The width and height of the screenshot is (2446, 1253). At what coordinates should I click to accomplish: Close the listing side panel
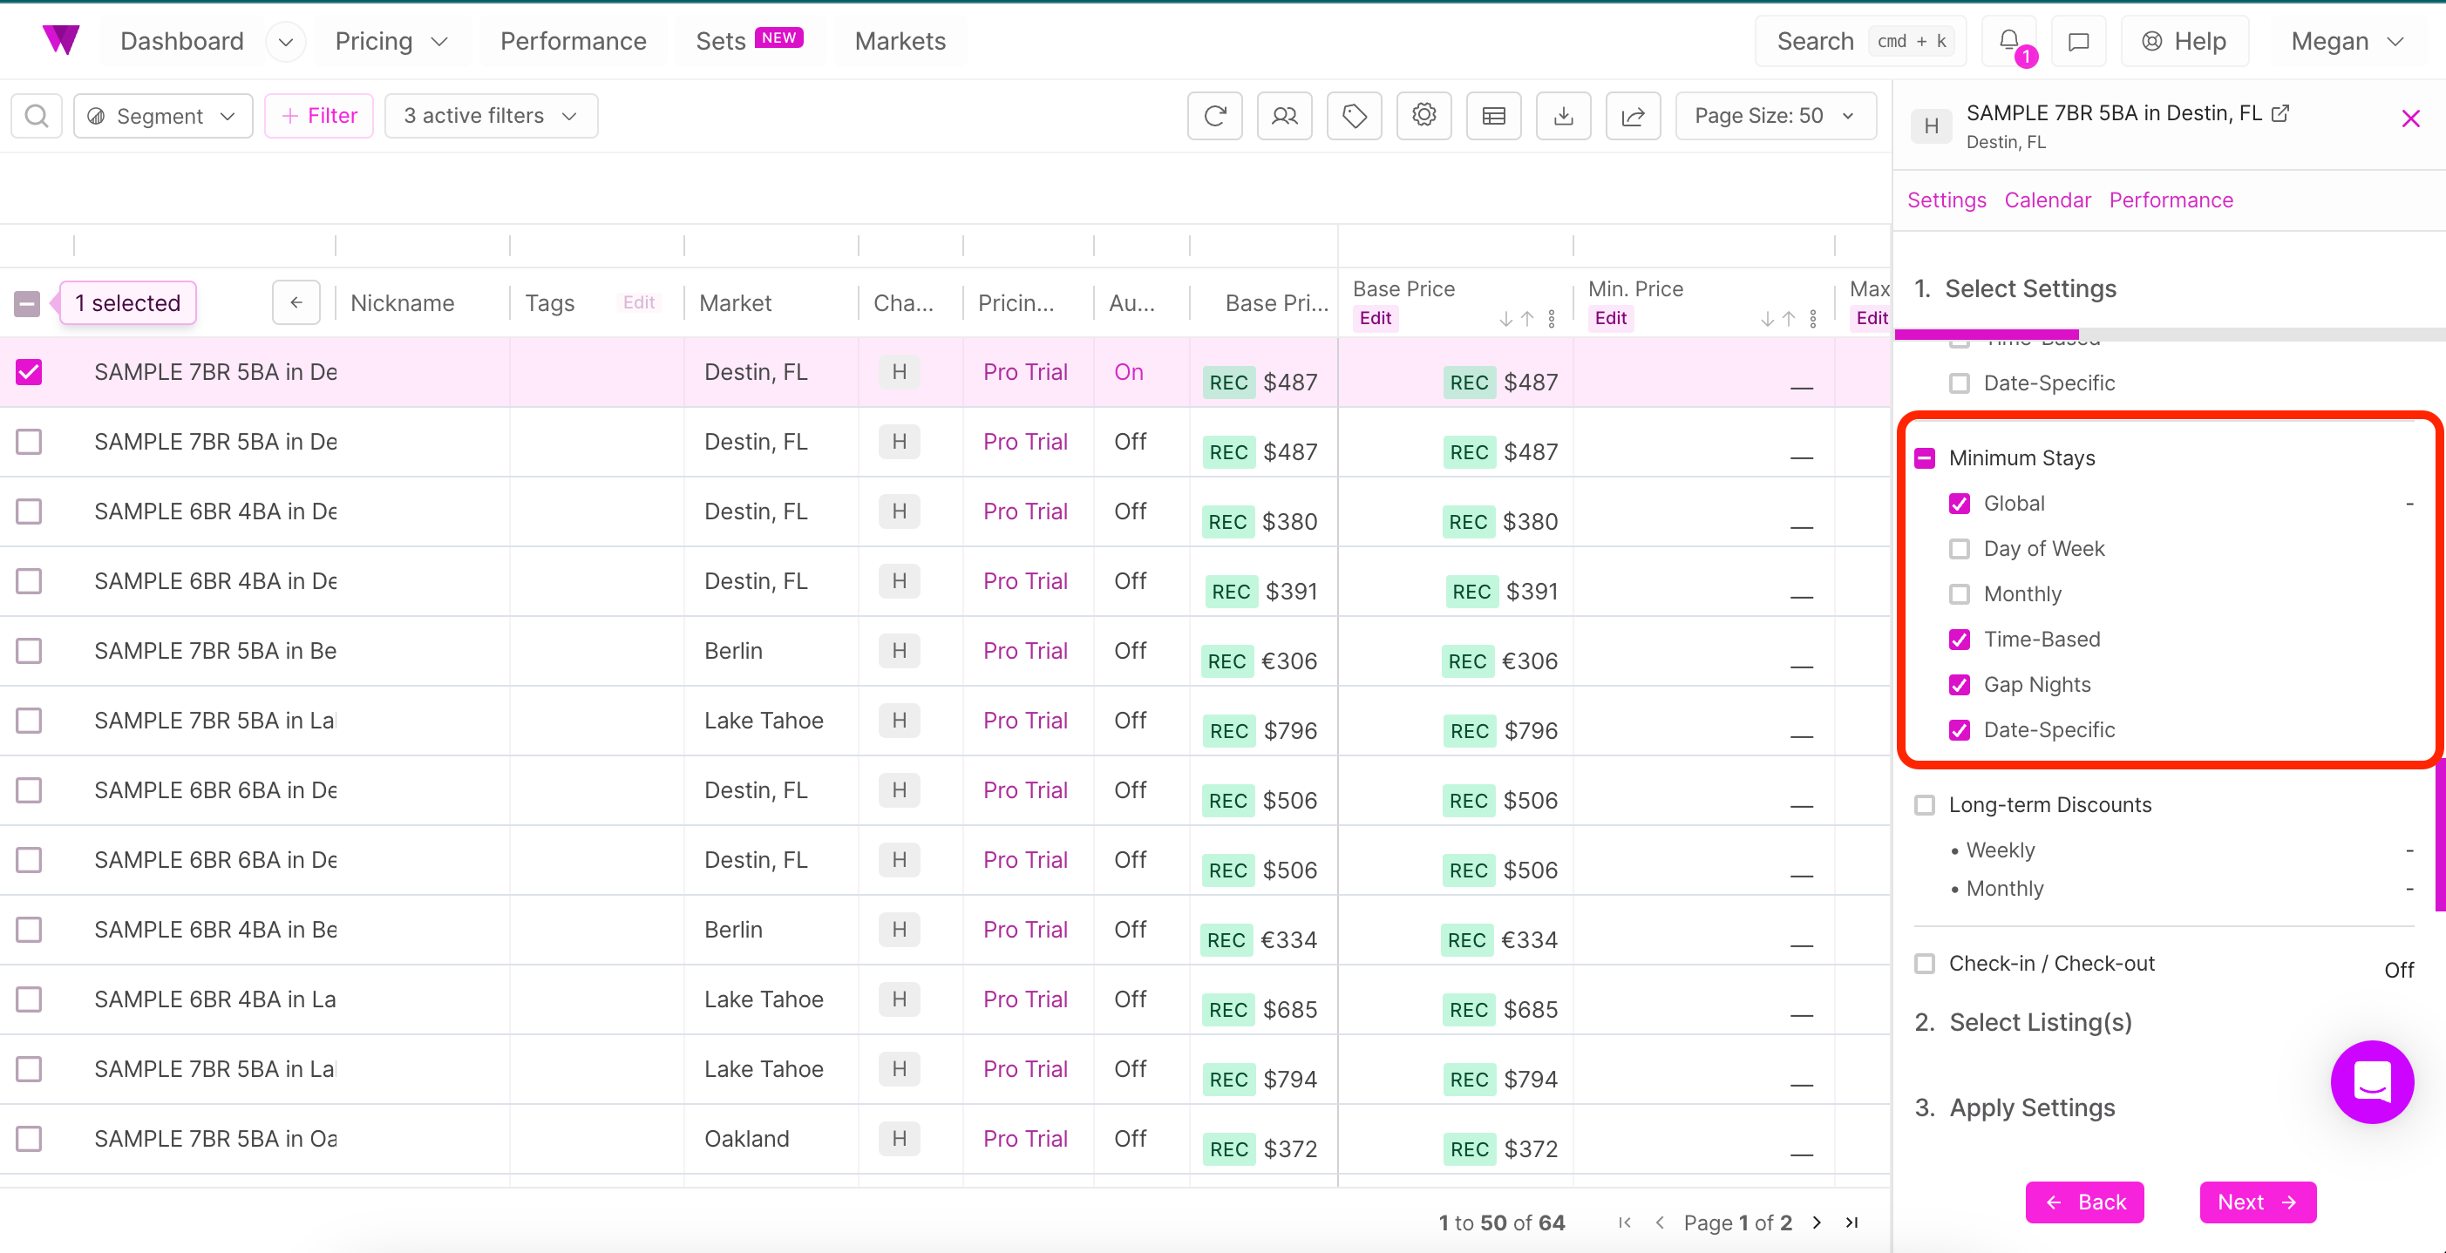[2410, 119]
